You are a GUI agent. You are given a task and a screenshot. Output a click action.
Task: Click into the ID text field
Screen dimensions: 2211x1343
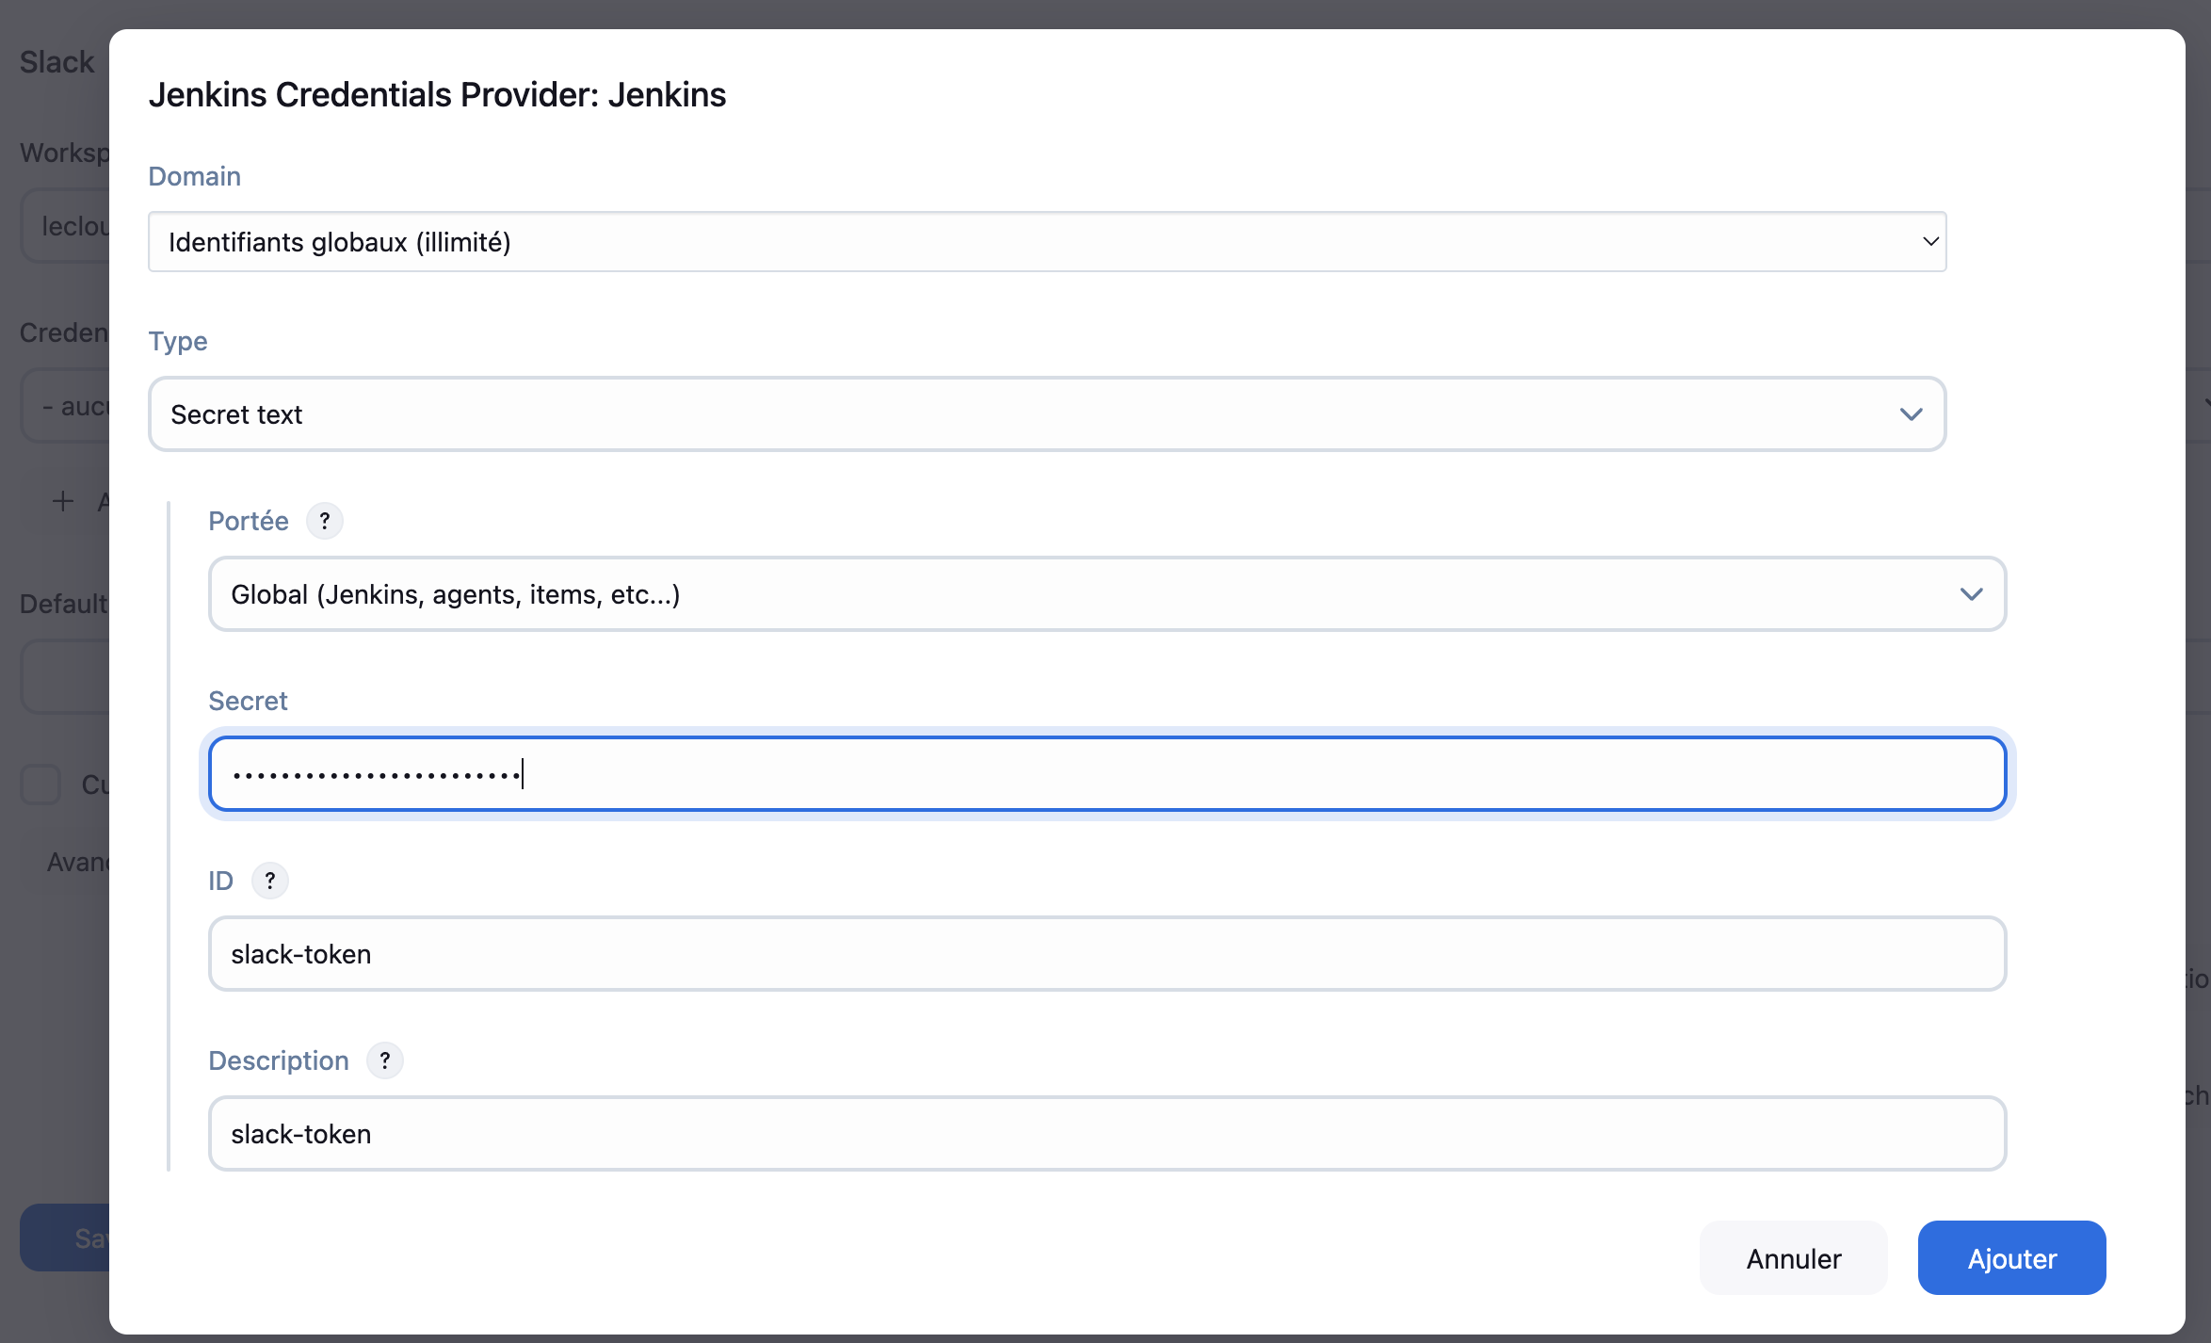point(1106,954)
